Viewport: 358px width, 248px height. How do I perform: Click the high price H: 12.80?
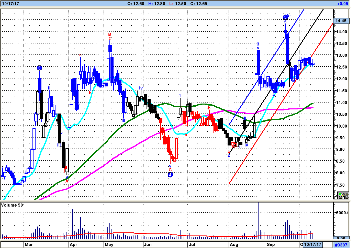click(x=156, y=4)
